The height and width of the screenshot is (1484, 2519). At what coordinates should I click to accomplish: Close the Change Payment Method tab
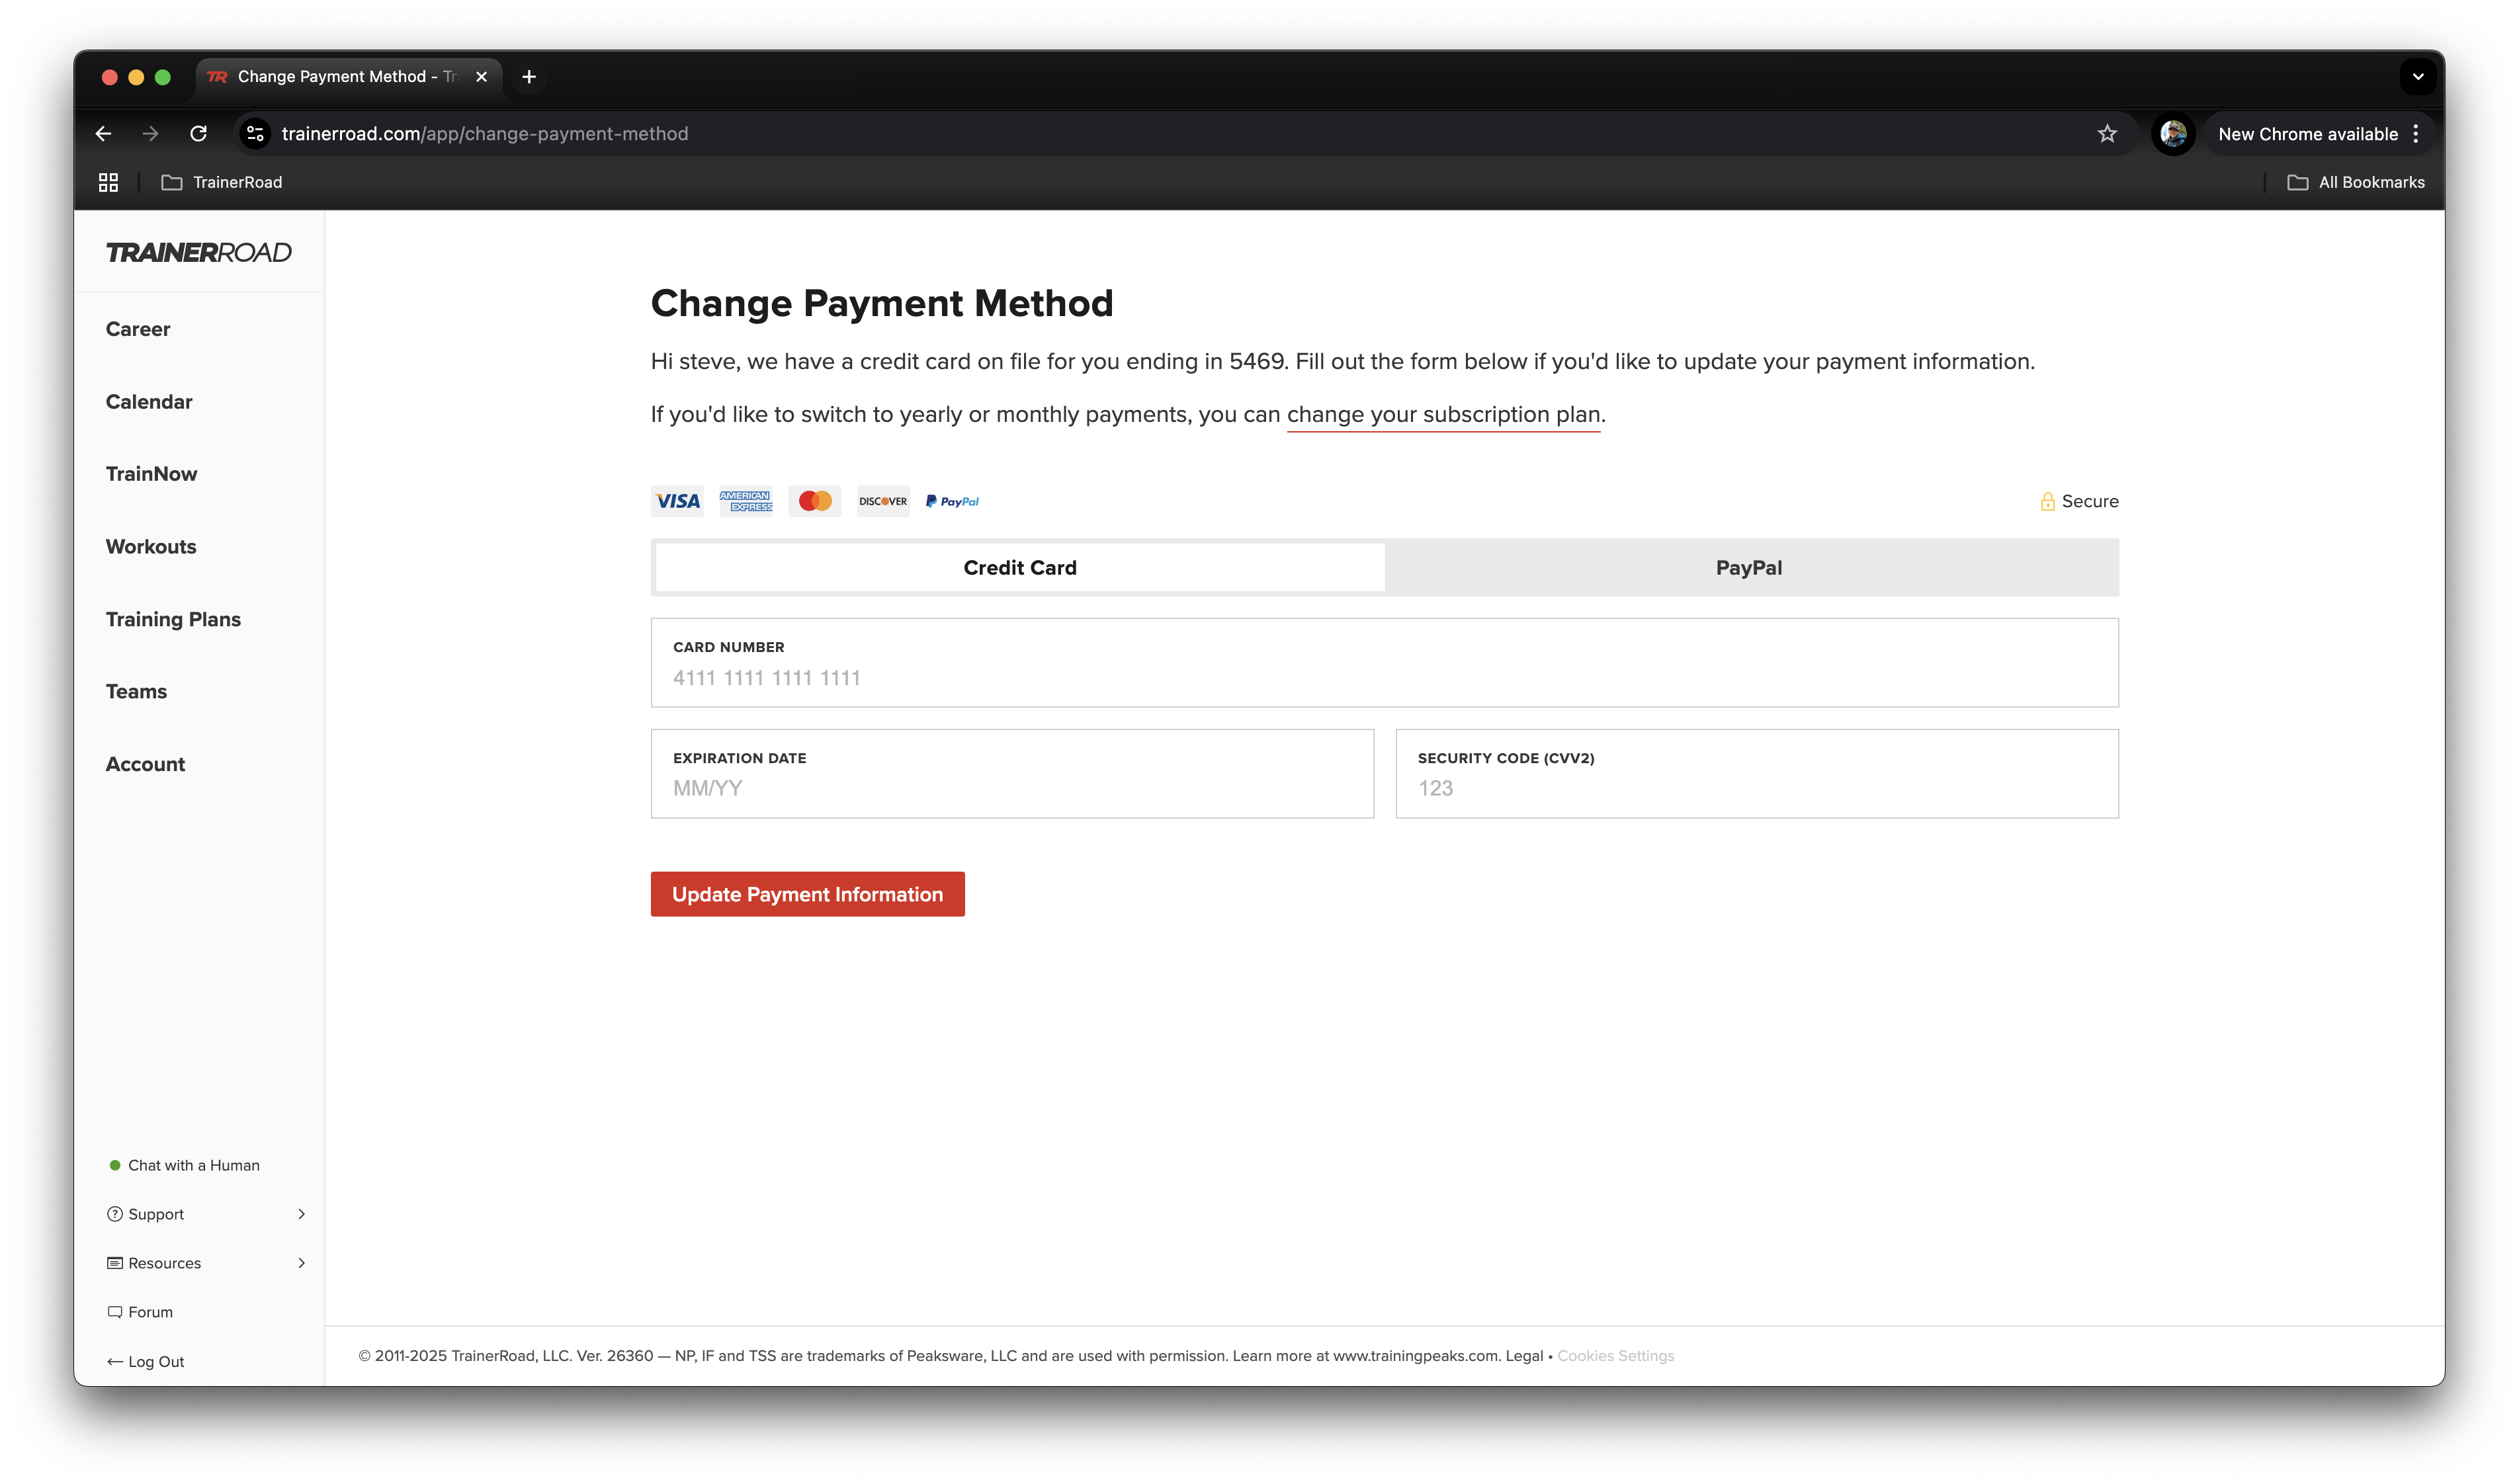(x=482, y=77)
